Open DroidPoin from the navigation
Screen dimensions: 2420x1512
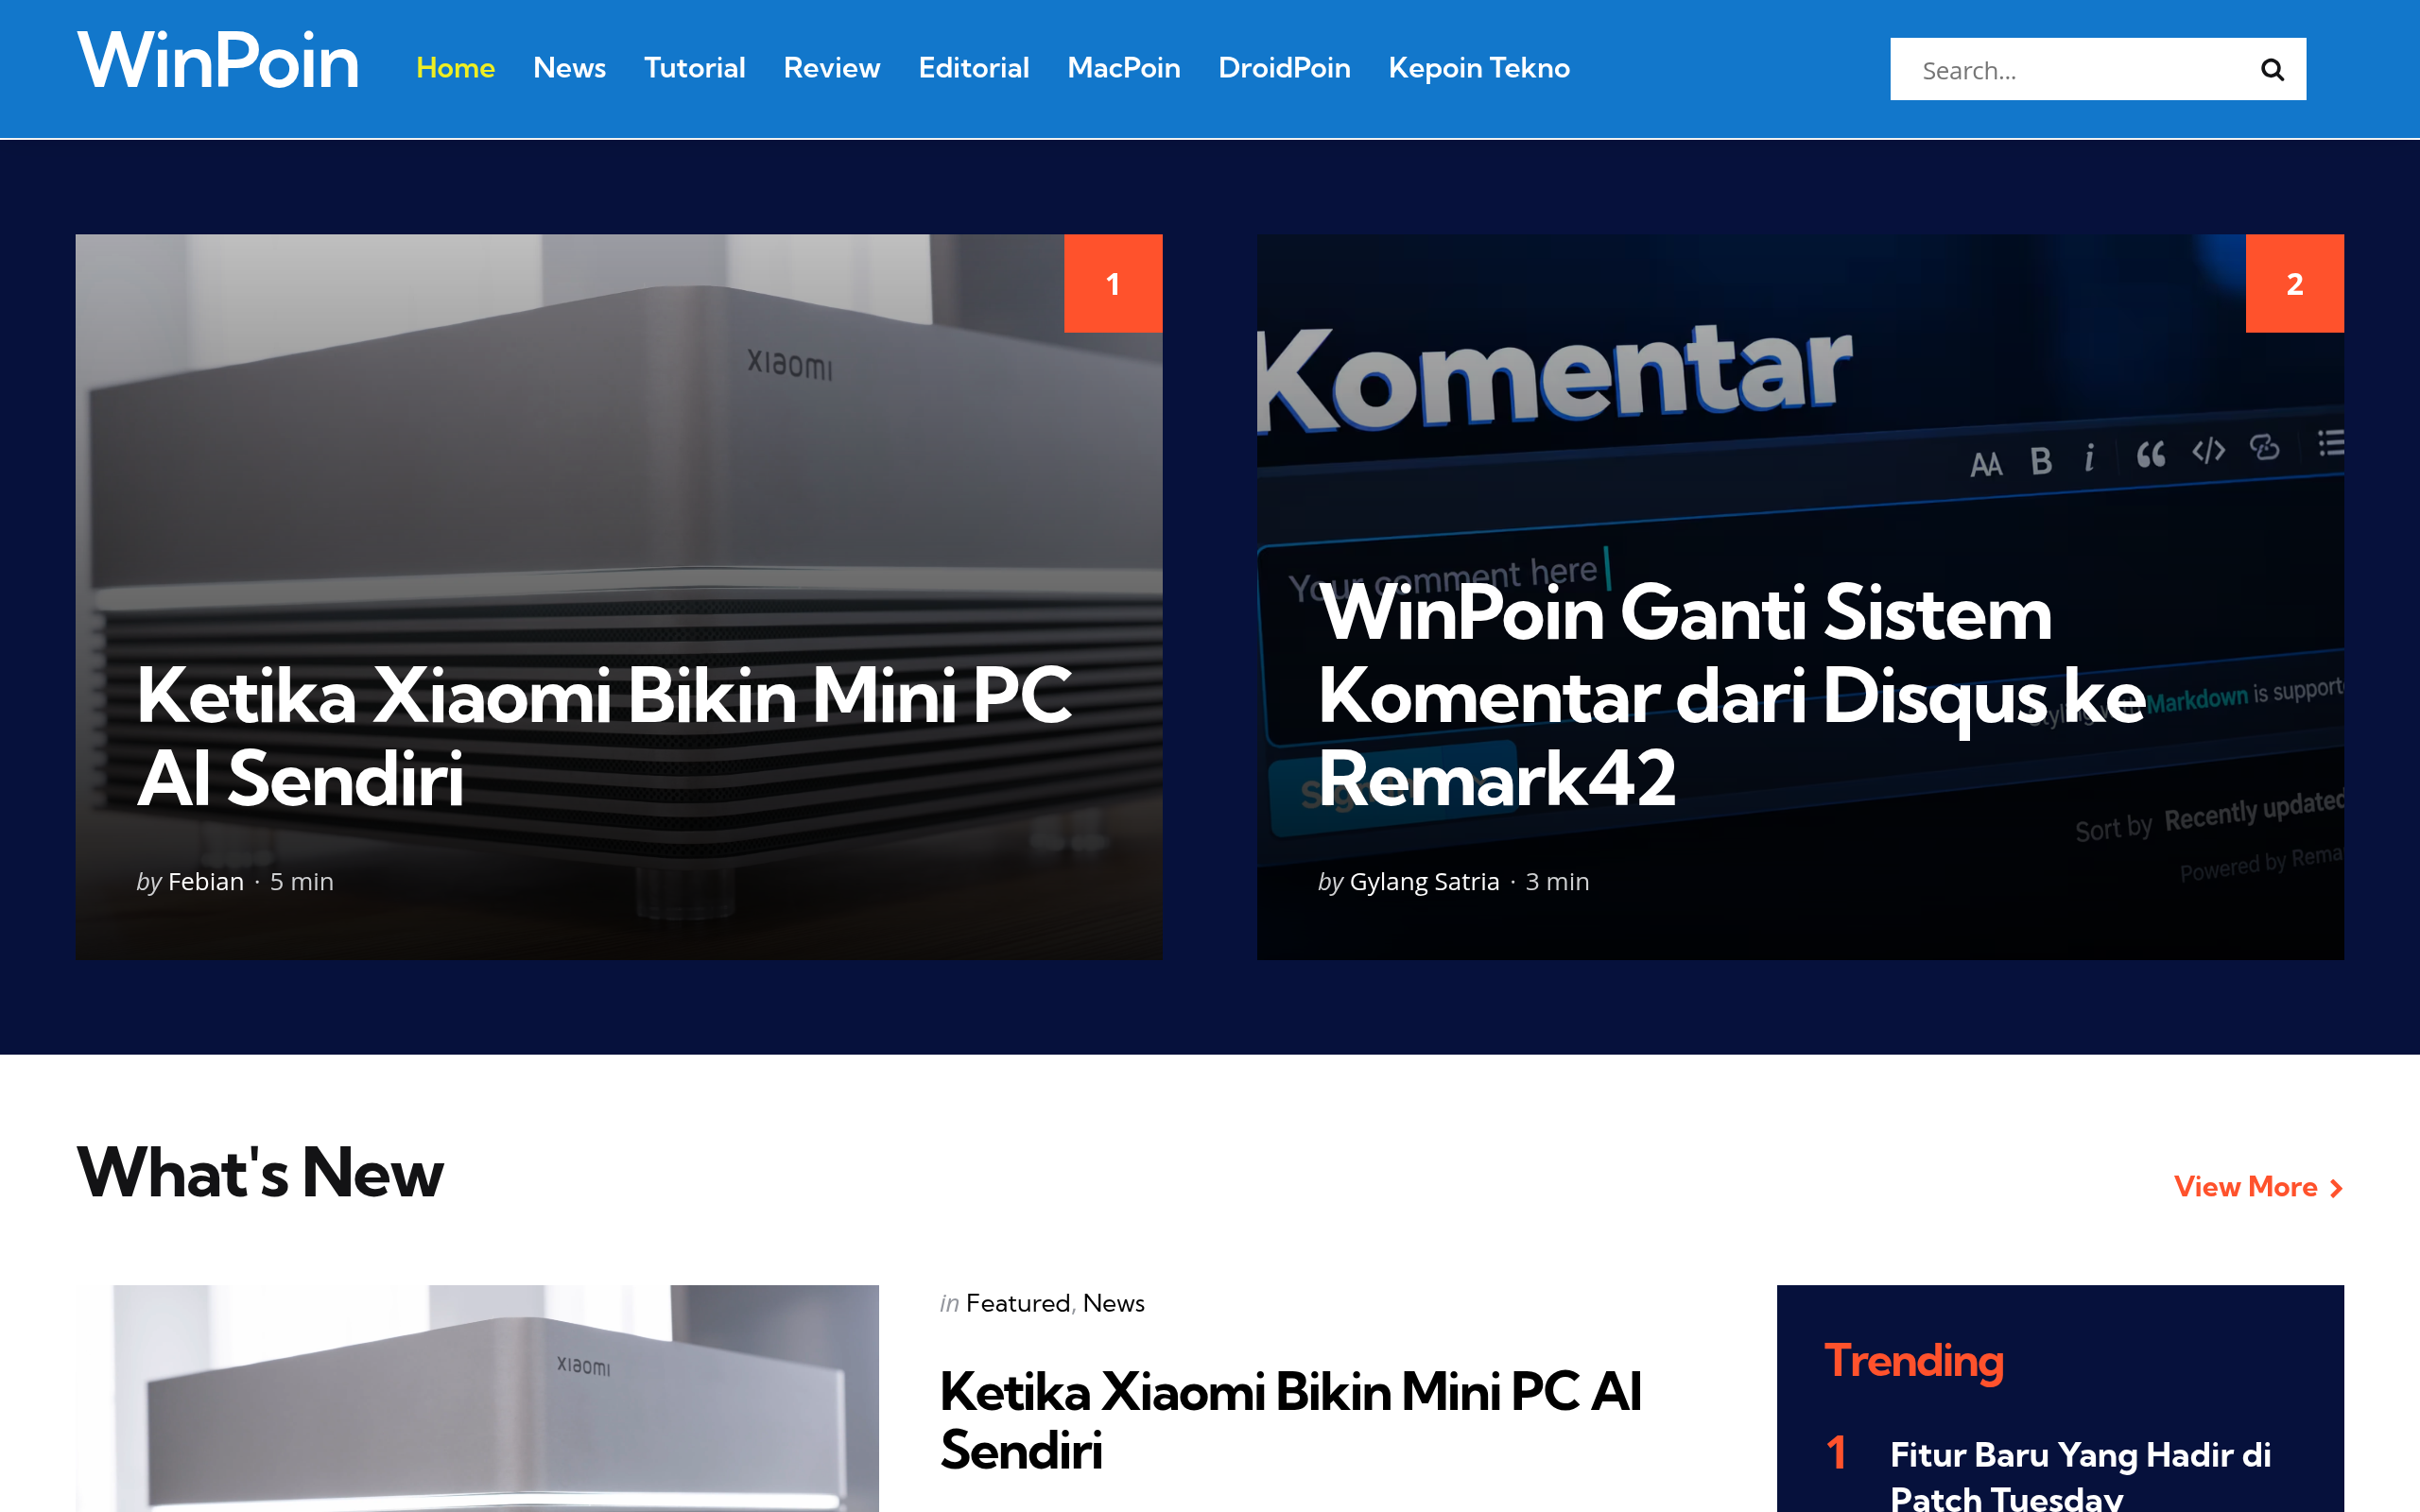1284,68
